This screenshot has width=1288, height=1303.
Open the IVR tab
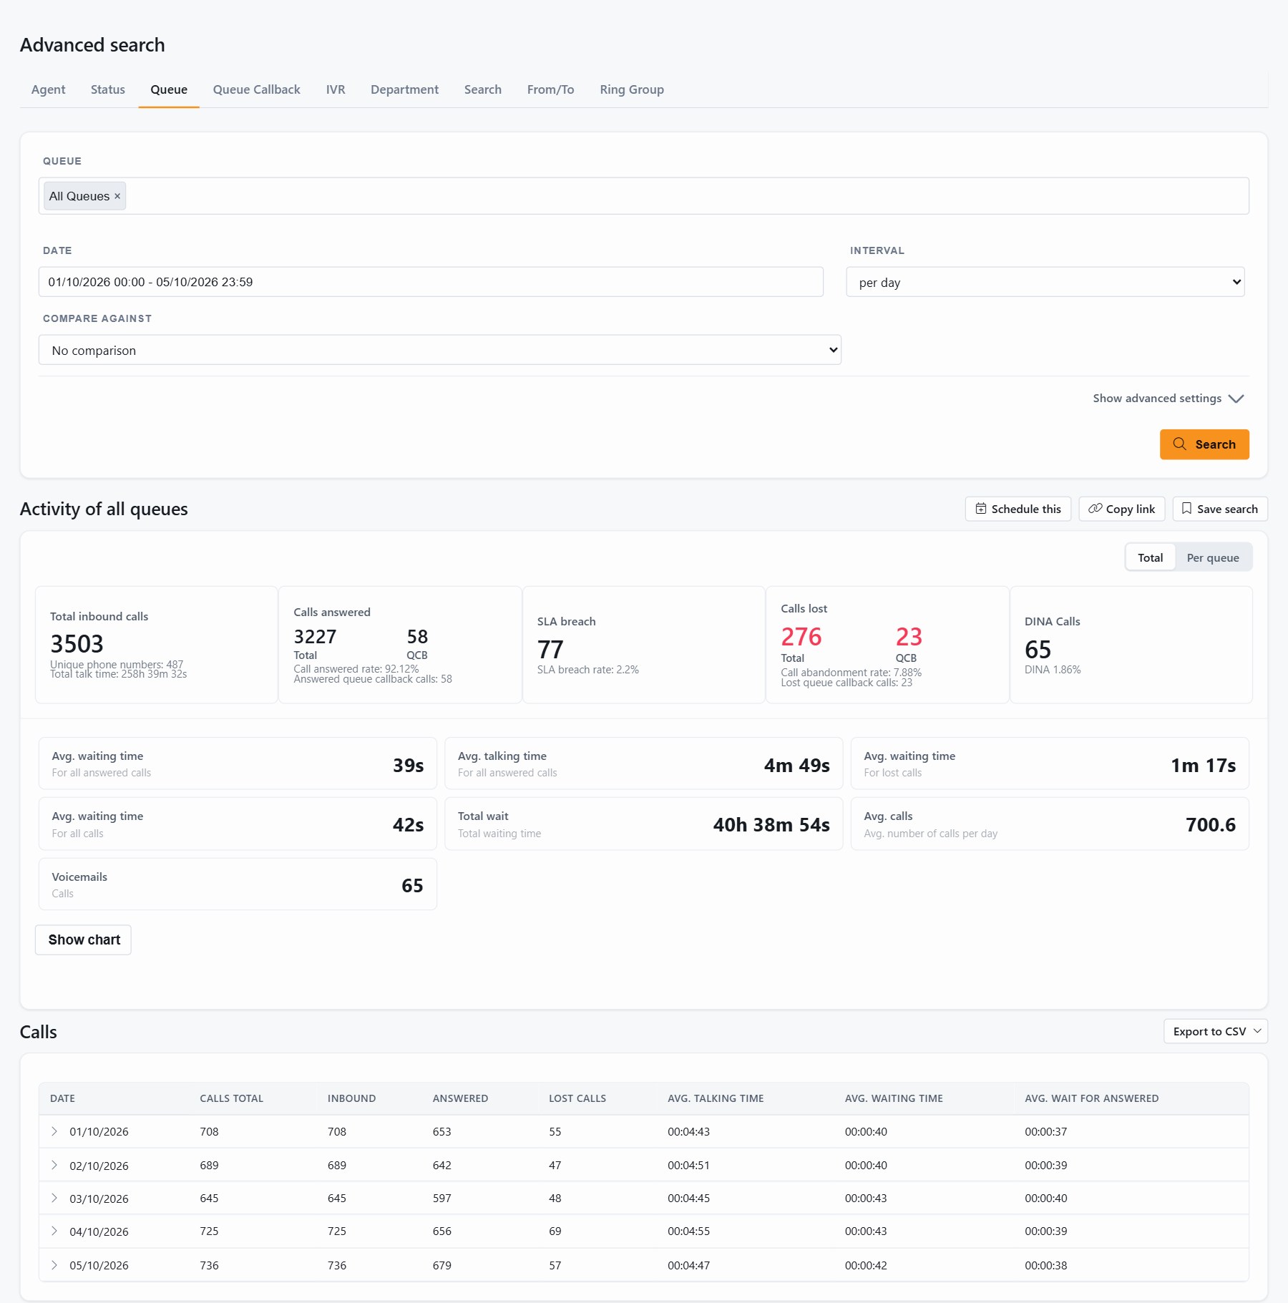click(336, 89)
